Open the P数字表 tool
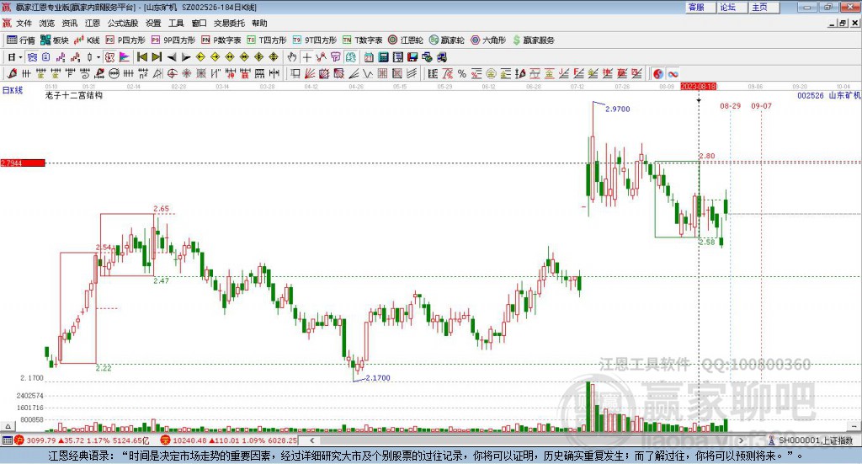The width and height of the screenshot is (862, 464). (x=221, y=40)
